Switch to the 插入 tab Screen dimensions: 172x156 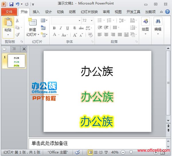pyautogui.click(x=36, y=12)
